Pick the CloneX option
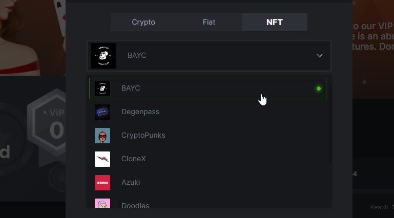 [134, 159]
